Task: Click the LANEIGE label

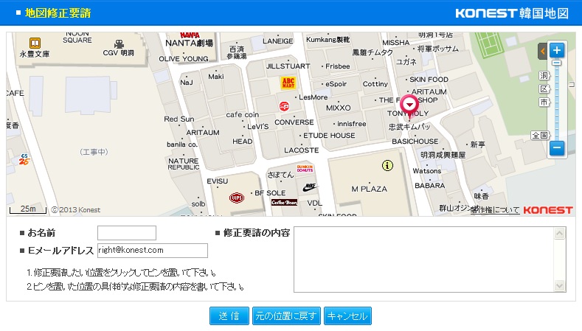Action: [277, 41]
